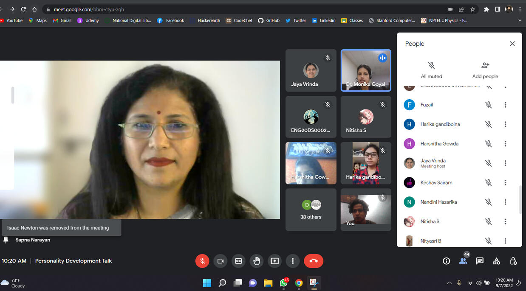Click the raise hand icon

(x=257, y=261)
